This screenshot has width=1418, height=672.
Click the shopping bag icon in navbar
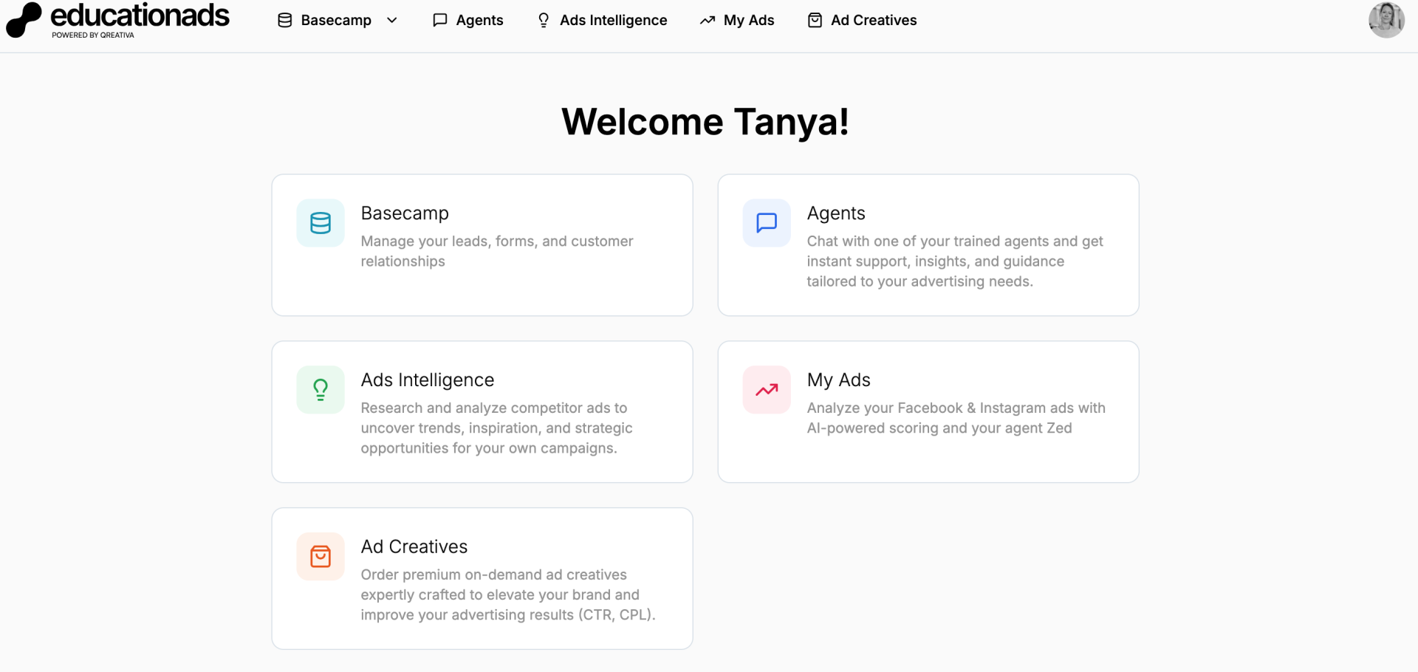click(815, 21)
